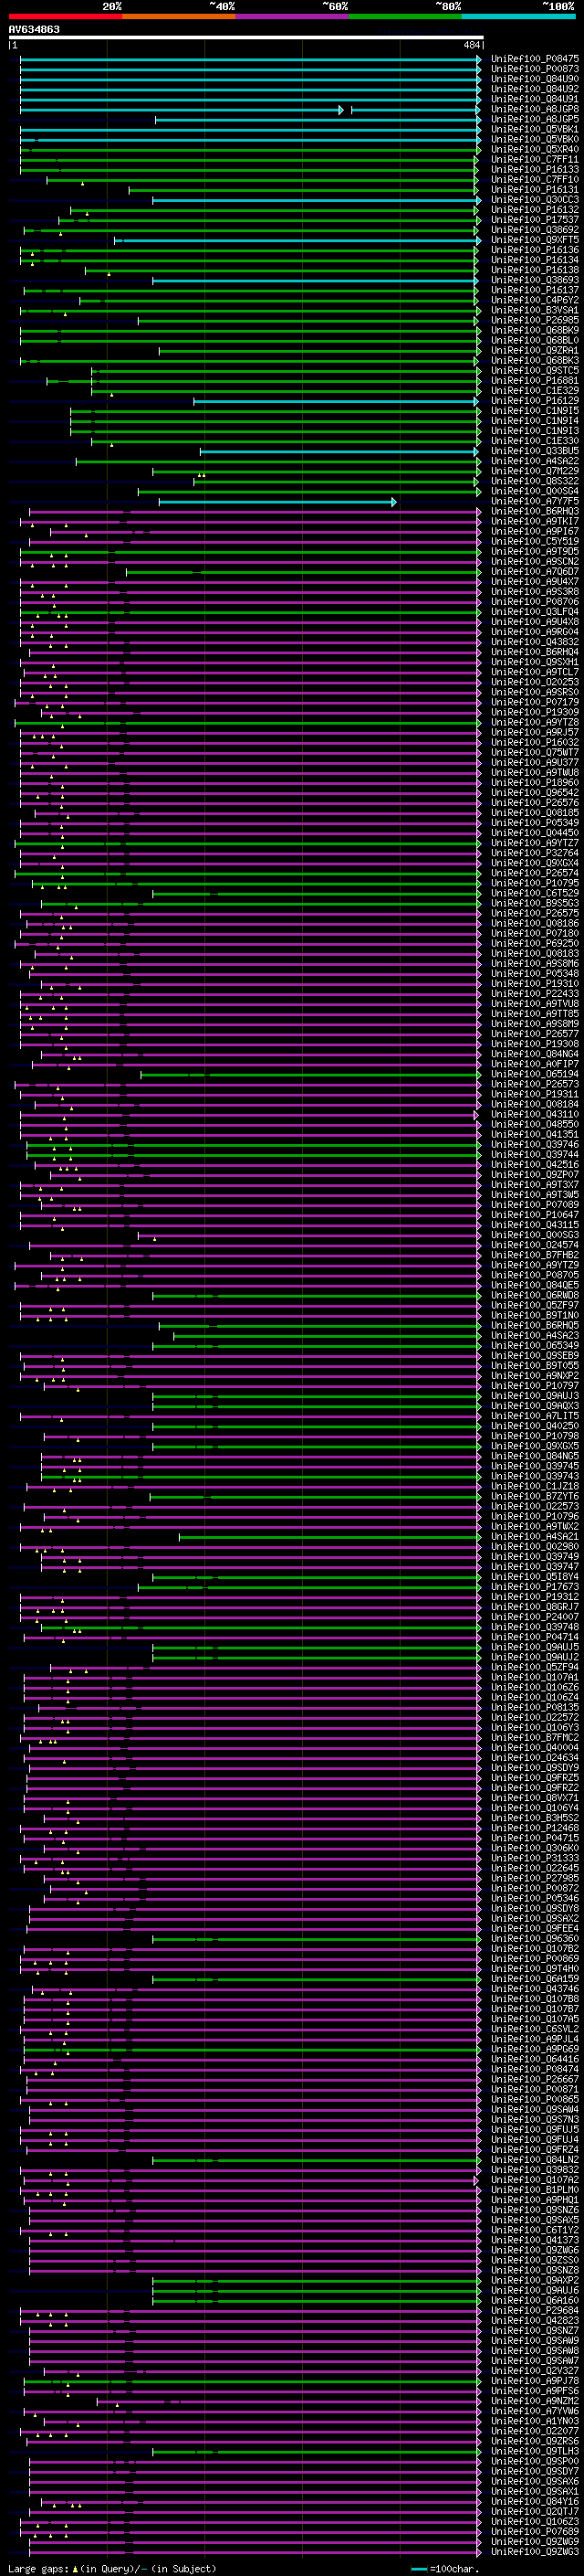Select UniRef100_P08706 in the list
Viewport: 584px width, 2576px height.
535,602
